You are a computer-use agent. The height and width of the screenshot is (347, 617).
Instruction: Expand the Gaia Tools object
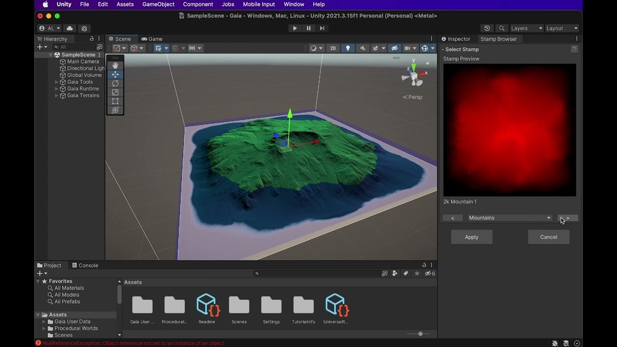coord(56,82)
